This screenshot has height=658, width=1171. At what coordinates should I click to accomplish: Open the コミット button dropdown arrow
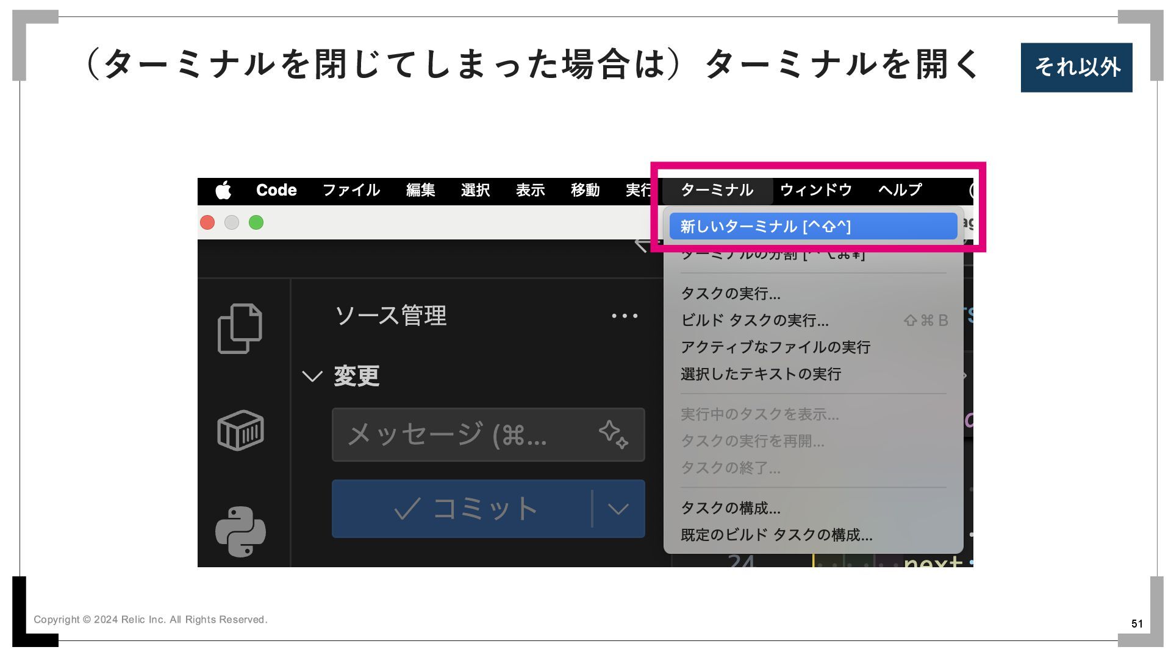(618, 509)
